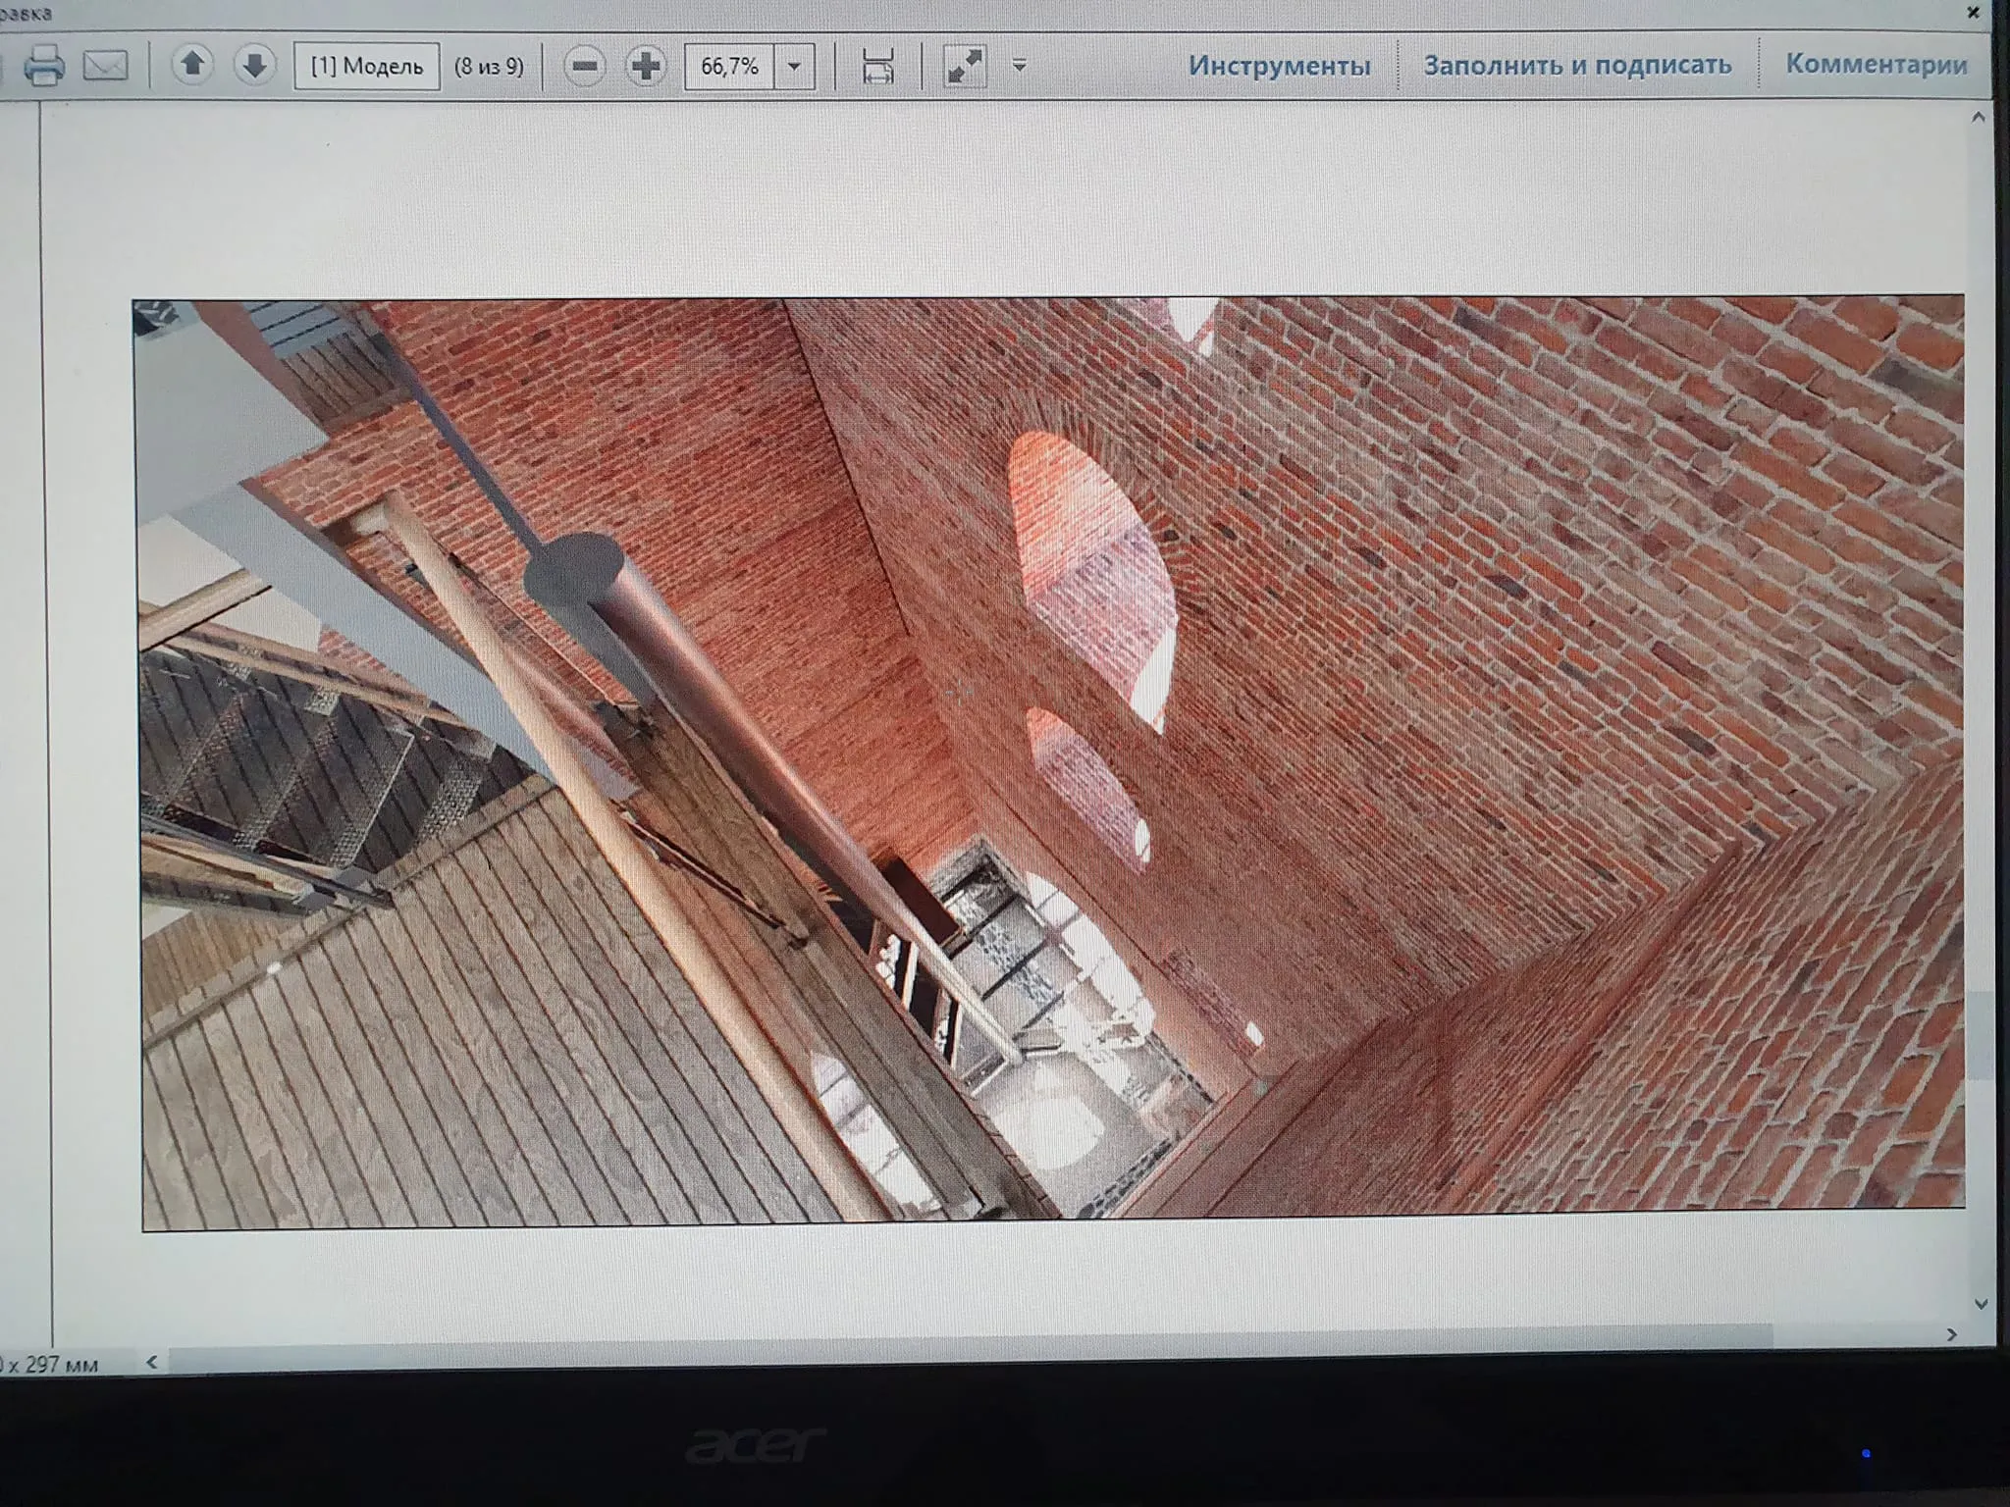Click the page label field showing Модель
This screenshot has width=2010, height=1507.
coord(367,66)
